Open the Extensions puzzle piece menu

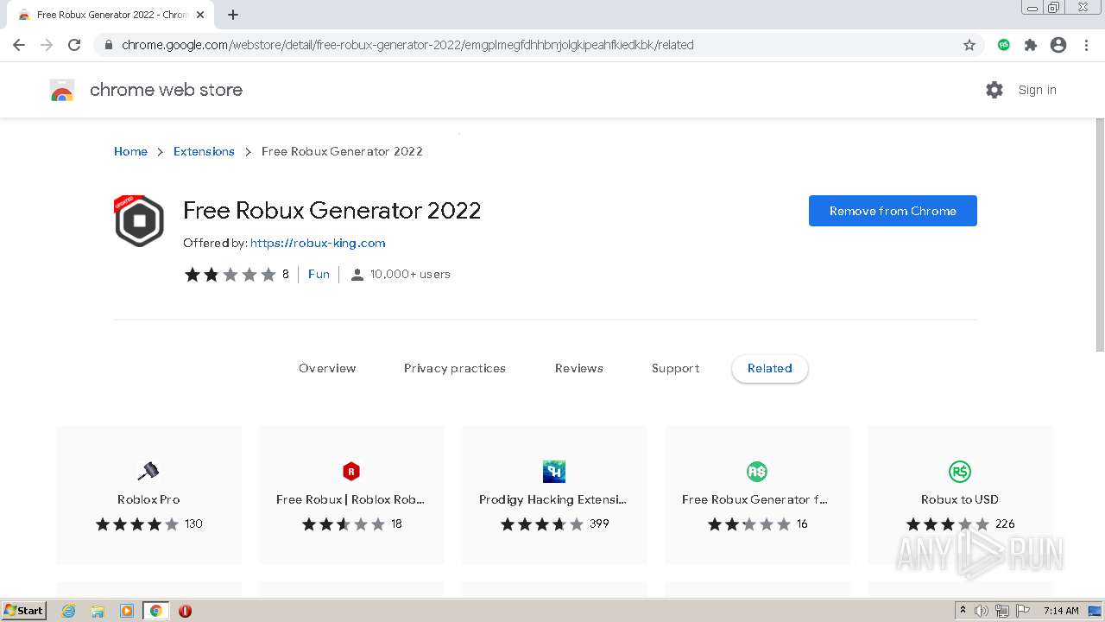click(1031, 45)
